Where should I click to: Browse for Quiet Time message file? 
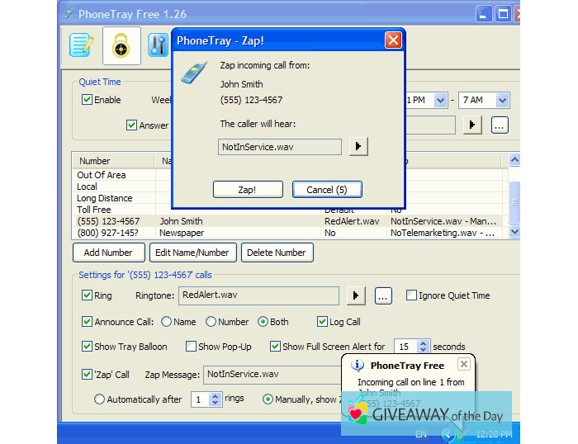pos(499,125)
